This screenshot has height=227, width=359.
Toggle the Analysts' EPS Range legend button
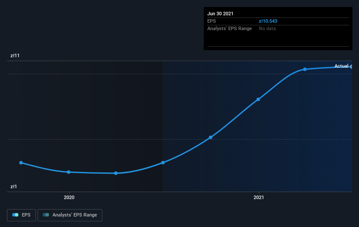click(x=70, y=215)
